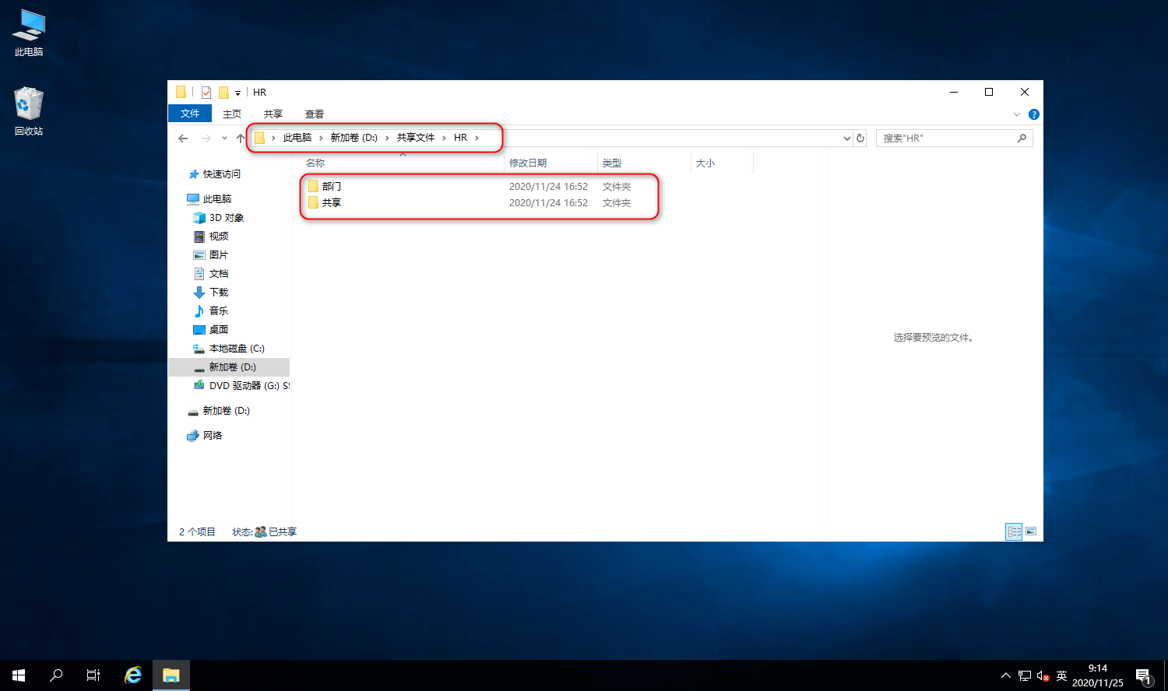Expand the chevron after 此电脑 in breadcrumb

321,138
